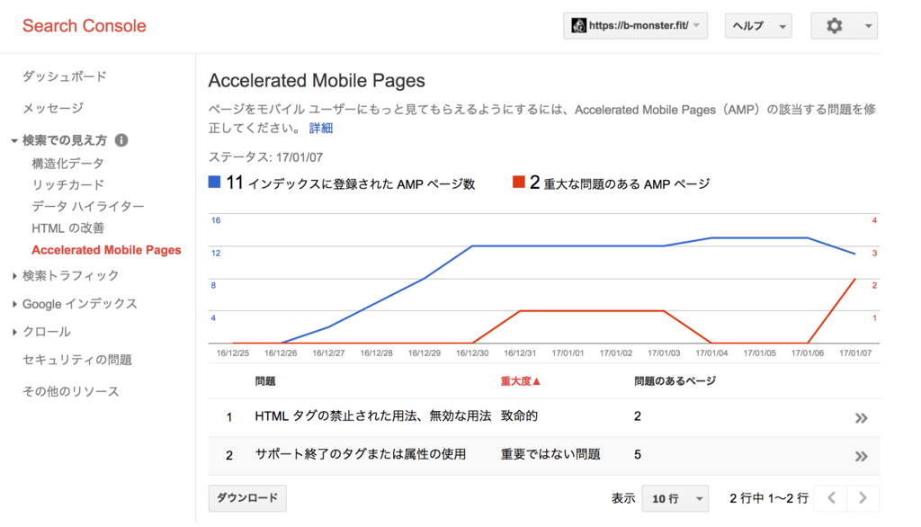Select HTML の改善 in the sidebar
921x527 pixels.
(x=68, y=228)
